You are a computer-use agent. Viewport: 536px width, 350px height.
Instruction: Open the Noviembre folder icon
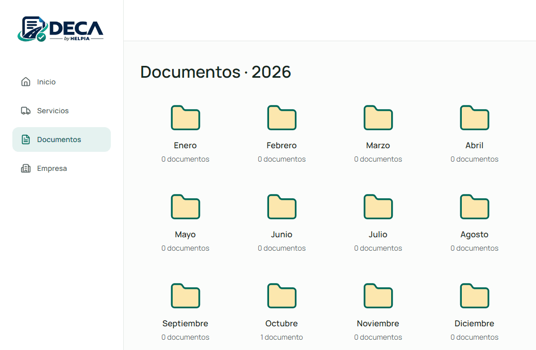[x=378, y=296]
